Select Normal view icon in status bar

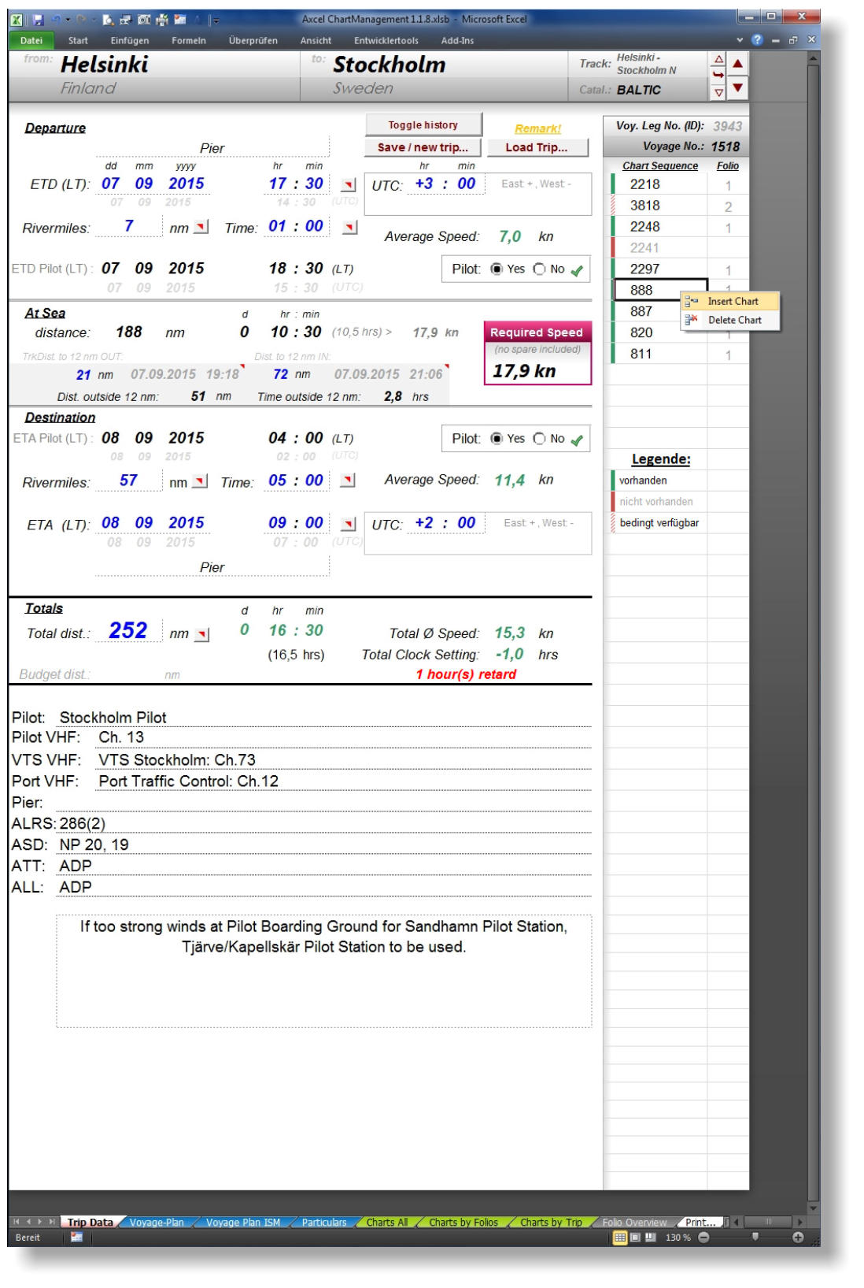coord(622,1238)
